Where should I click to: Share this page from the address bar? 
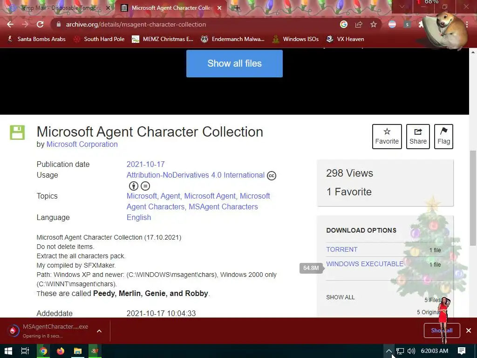[359, 24]
